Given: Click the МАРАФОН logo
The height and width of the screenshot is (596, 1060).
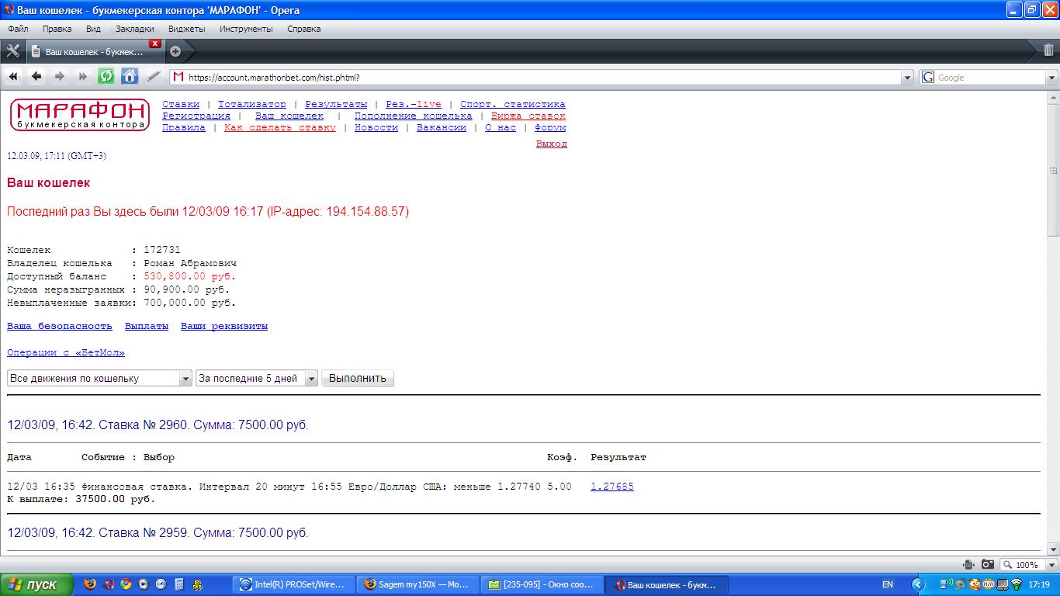Looking at the screenshot, I should click(79, 115).
